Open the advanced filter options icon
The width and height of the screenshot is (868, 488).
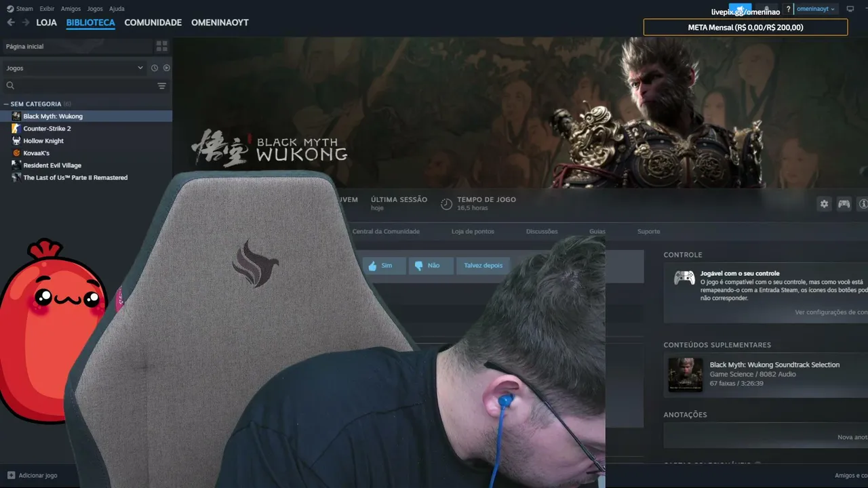[x=161, y=86]
